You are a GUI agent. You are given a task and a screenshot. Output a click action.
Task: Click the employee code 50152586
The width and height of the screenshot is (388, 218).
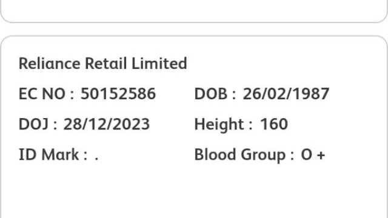(118, 94)
